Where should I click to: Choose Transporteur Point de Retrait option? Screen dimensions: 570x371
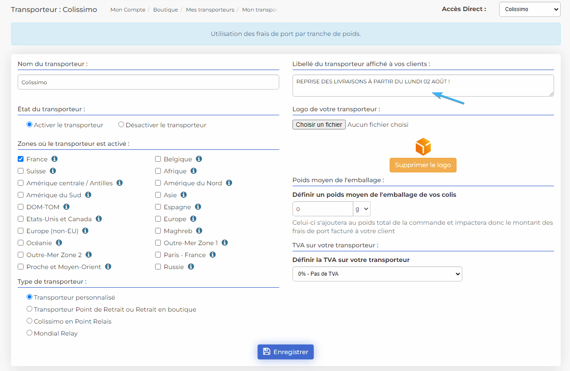pyautogui.click(x=30, y=309)
